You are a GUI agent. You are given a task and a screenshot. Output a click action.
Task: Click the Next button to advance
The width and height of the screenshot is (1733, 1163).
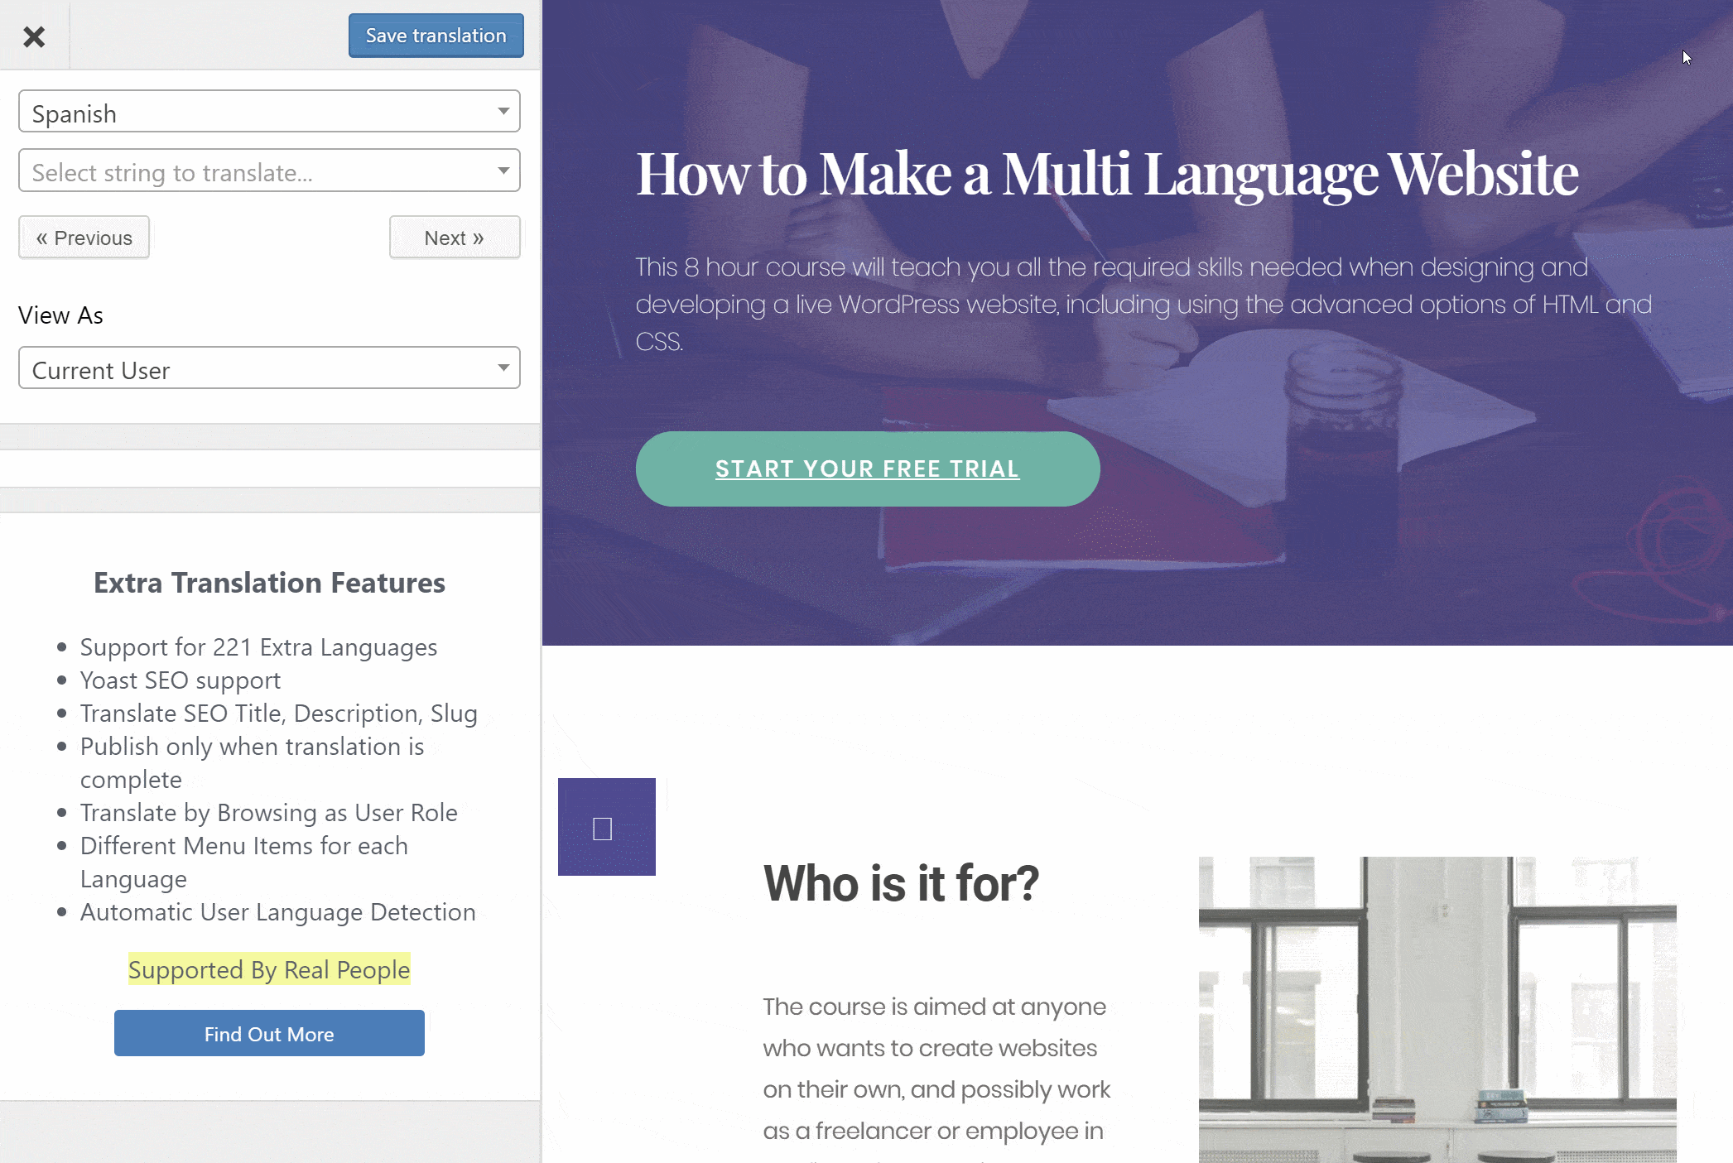[455, 238]
